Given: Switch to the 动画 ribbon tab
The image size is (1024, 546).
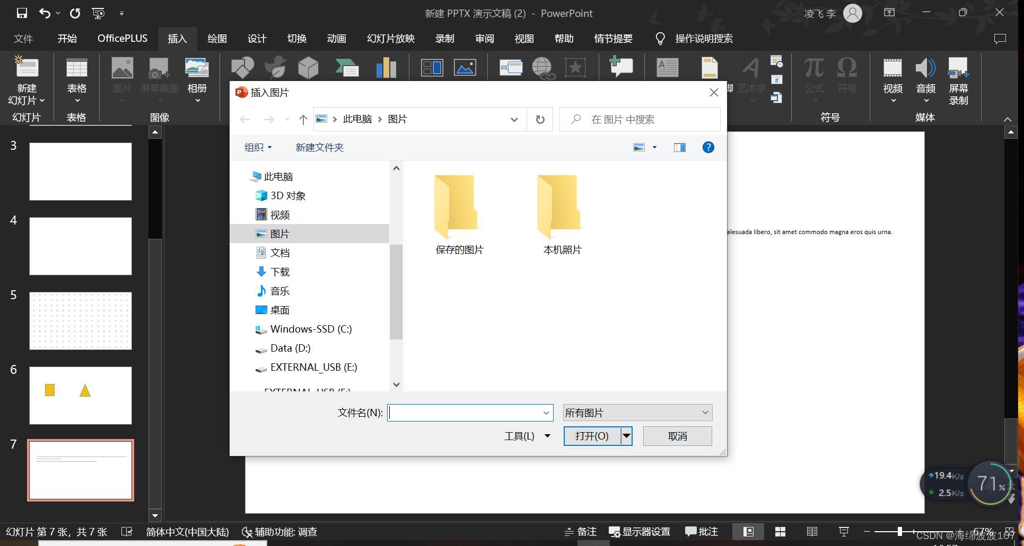Looking at the screenshot, I should (336, 39).
